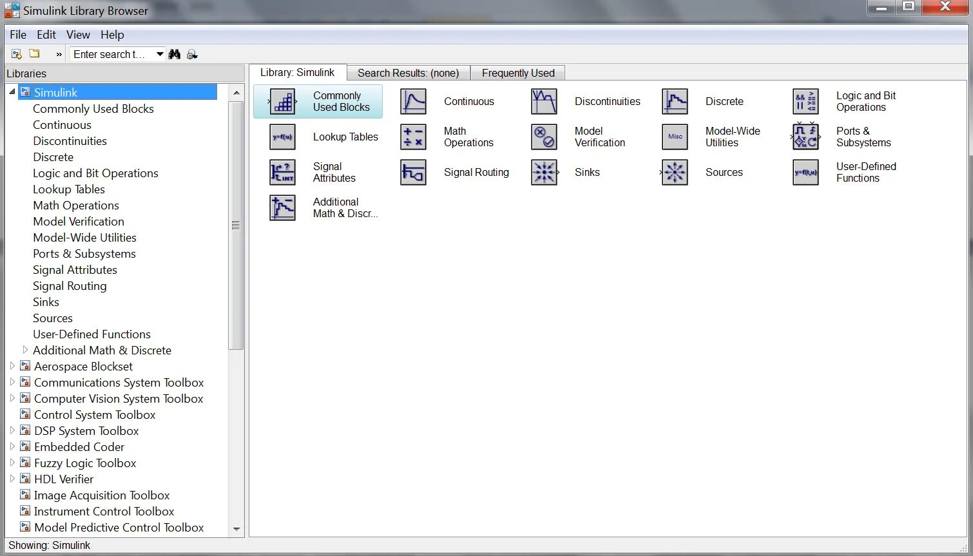
Task: Expand the HDL Verifier node
Action: [12, 479]
